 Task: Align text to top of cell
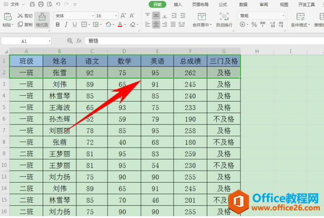pyautogui.click(x=148, y=16)
